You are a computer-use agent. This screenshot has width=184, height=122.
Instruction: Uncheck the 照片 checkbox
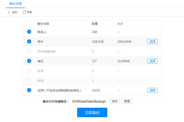pos(29,41)
